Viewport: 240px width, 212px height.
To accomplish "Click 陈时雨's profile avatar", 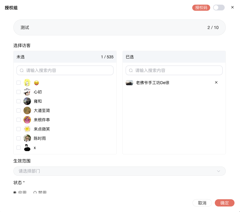I will [x=27, y=138].
